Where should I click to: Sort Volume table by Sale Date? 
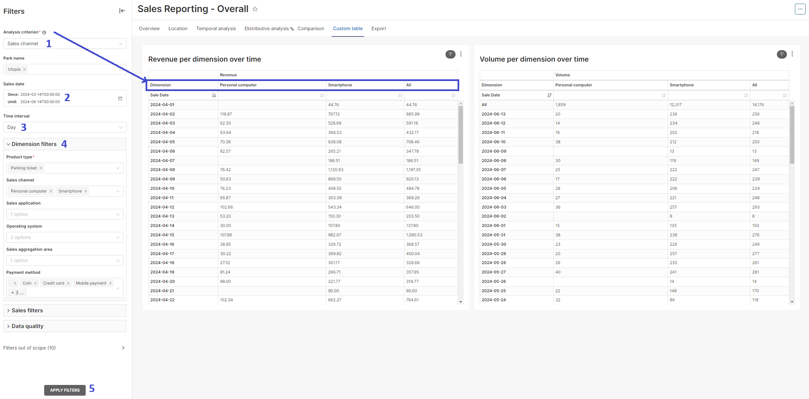pyautogui.click(x=549, y=95)
